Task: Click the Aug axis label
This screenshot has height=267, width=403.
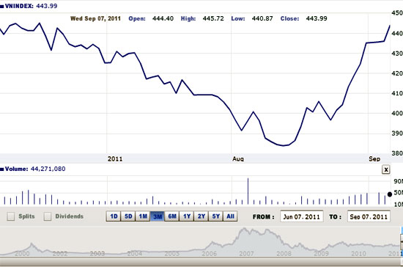Action: (238, 159)
